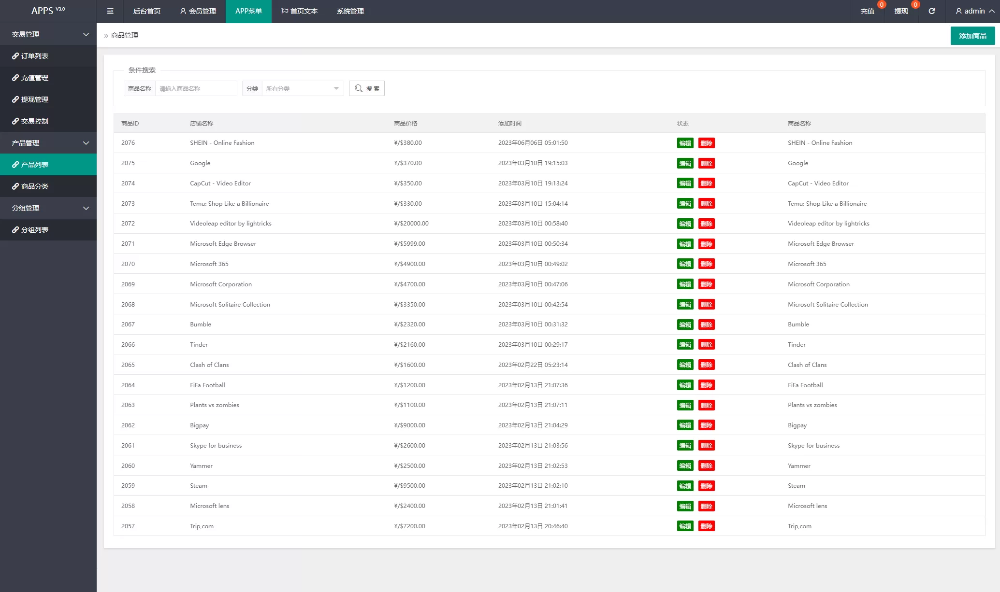Image resolution: width=1000 pixels, height=592 pixels.
Task: Open 商品分类 sidebar entry
Action: coord(34,186)
